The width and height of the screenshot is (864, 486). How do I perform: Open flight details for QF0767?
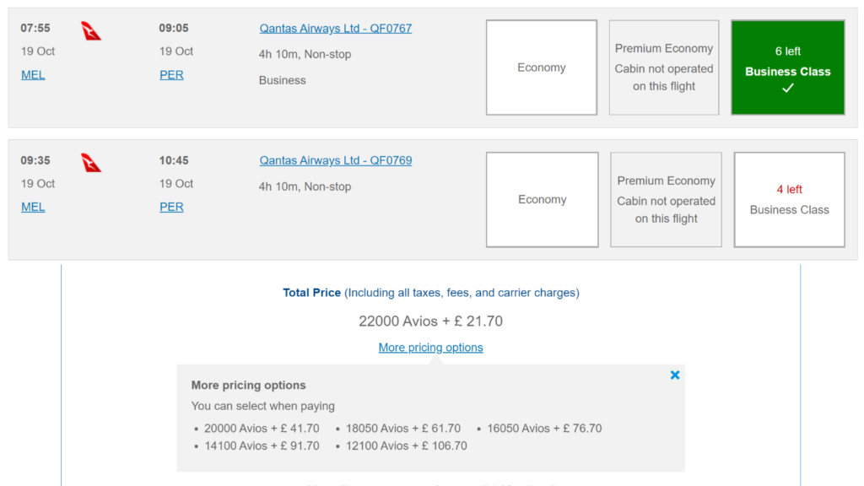coord(335,28)
